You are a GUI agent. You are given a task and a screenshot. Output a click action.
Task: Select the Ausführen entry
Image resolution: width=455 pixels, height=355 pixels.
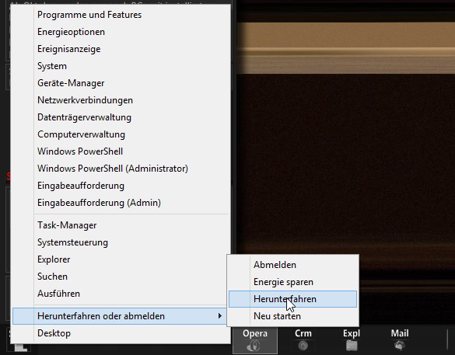click(121, 294)
